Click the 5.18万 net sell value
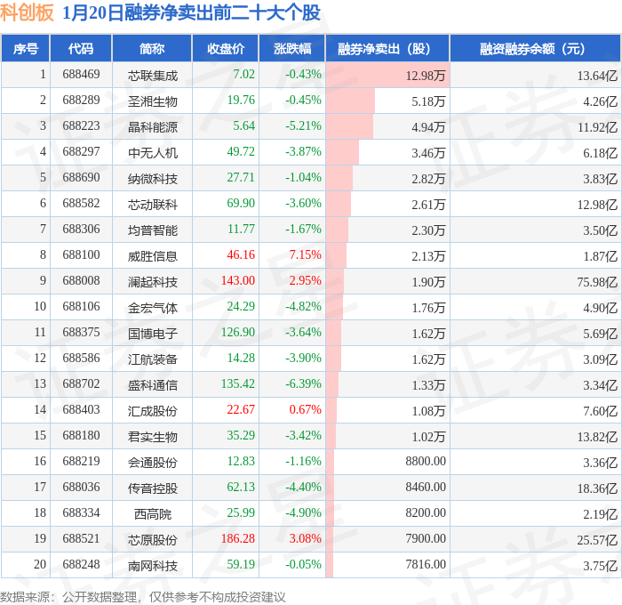Image resolution: width=622 pixels, height=605 pixels. click(428, 101)
